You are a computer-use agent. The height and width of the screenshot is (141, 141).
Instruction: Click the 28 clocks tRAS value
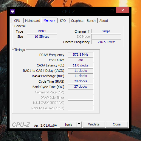pyautogui.click(x=81, y=81)
